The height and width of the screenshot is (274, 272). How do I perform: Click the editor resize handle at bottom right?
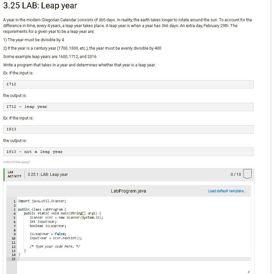tap(248, 271)
